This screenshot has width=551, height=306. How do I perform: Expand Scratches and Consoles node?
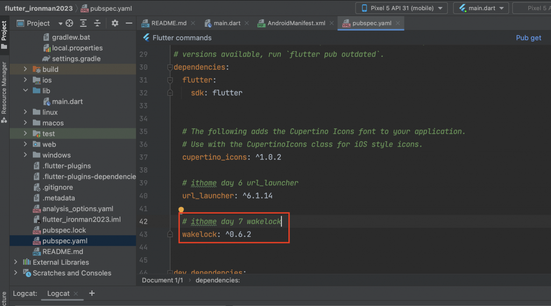click(x=16, y=273)
